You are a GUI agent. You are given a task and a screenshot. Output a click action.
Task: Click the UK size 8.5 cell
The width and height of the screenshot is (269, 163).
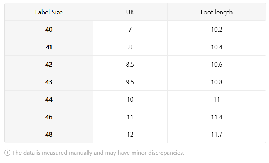click(130, 64)
